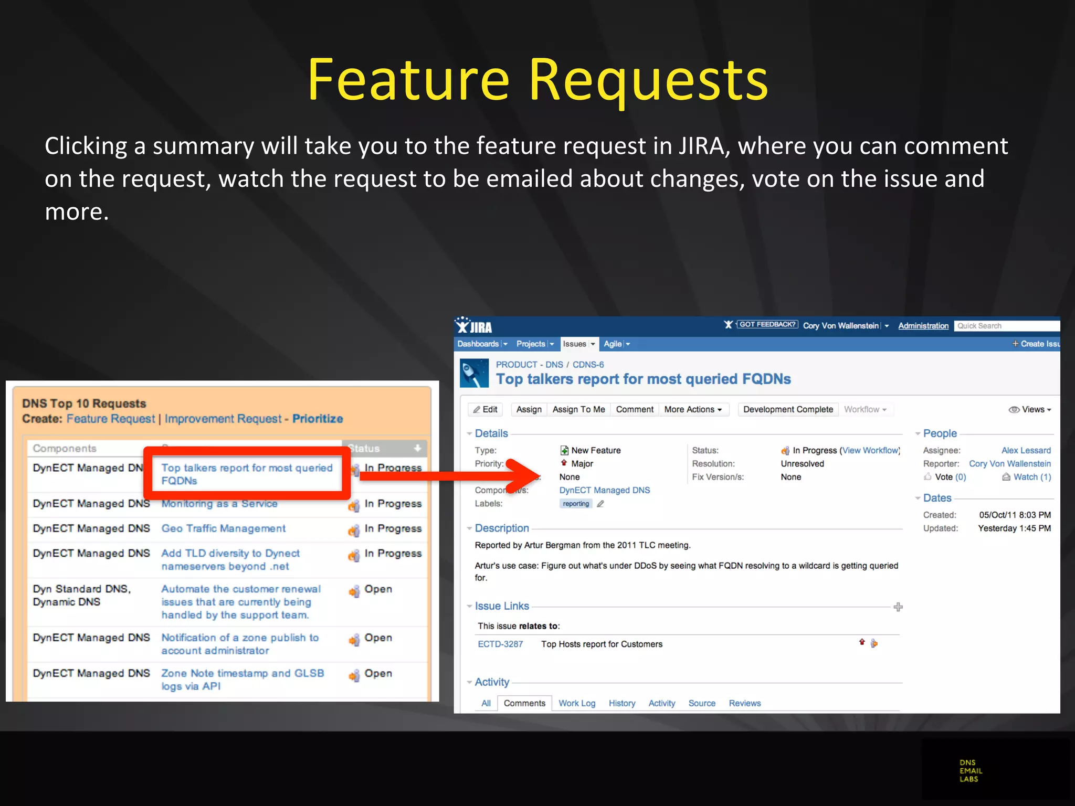This screenshot has width=1075, height=806.
Task: Open the View Workflow link
Action: click(x=870, y=450)
